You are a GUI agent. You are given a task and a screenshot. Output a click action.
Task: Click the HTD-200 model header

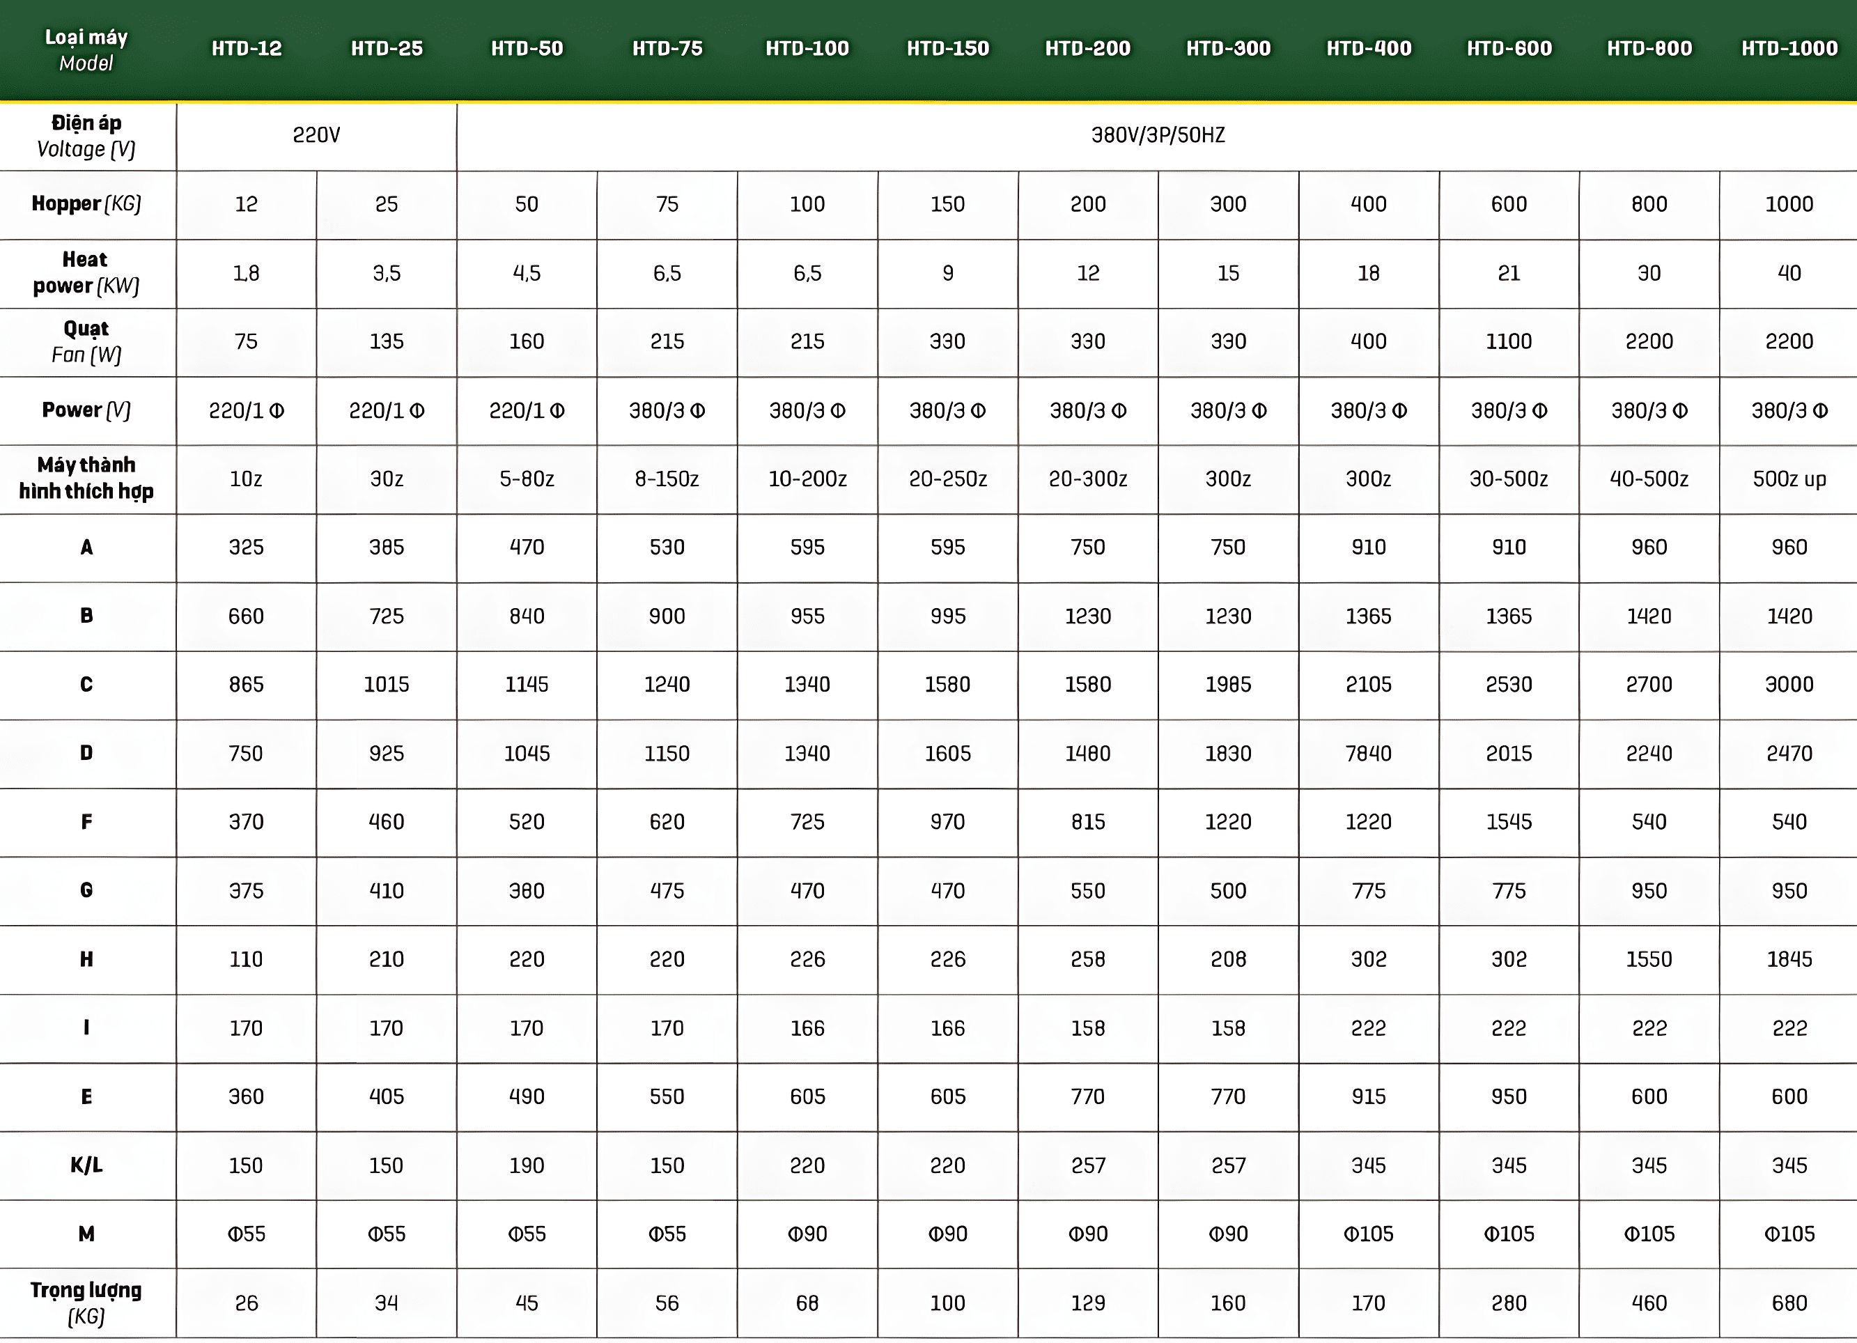[1088, 48]
